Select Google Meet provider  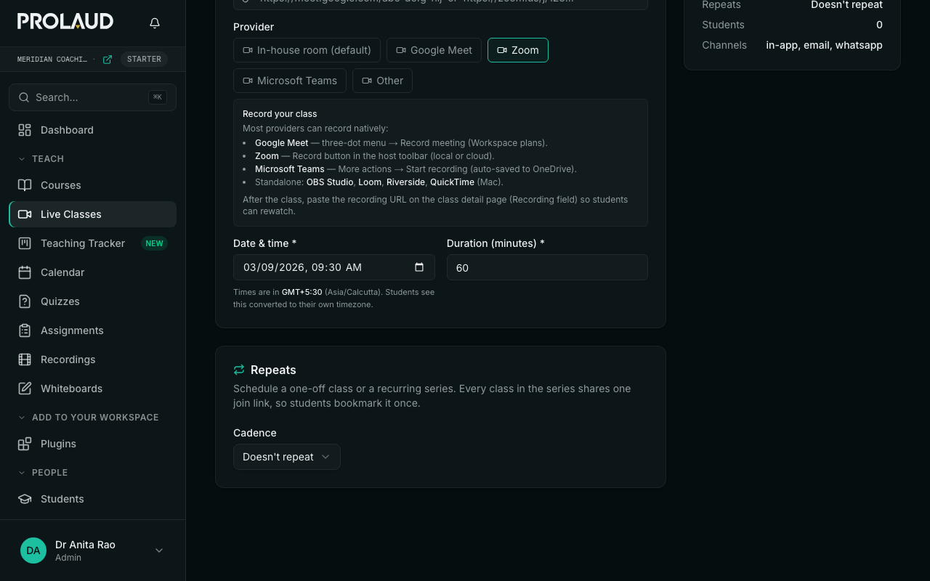click(x=434, y=50)
